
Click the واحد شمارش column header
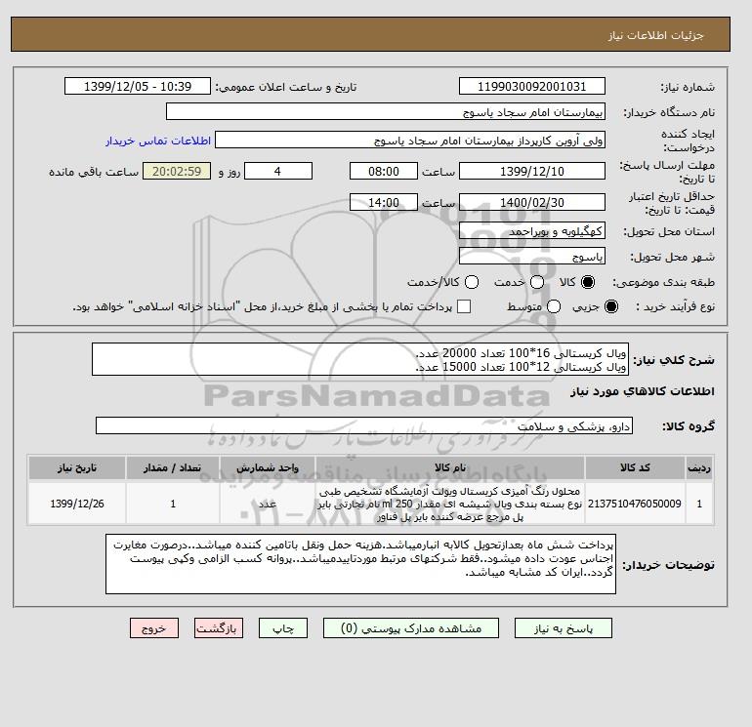pyautogui.click(x=268, y=467)
